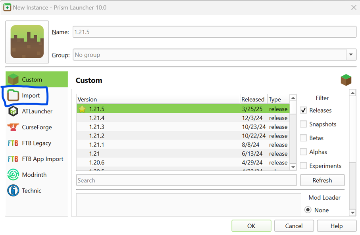This screenshot has width=360, height=235.
Task: Click the star beside version 1.21.5
Action: 82,109
